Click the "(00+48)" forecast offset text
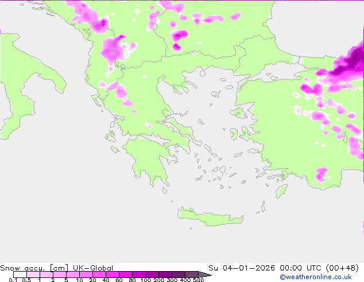The height and width of the screenshot is (282, 364). pos(342,268)
